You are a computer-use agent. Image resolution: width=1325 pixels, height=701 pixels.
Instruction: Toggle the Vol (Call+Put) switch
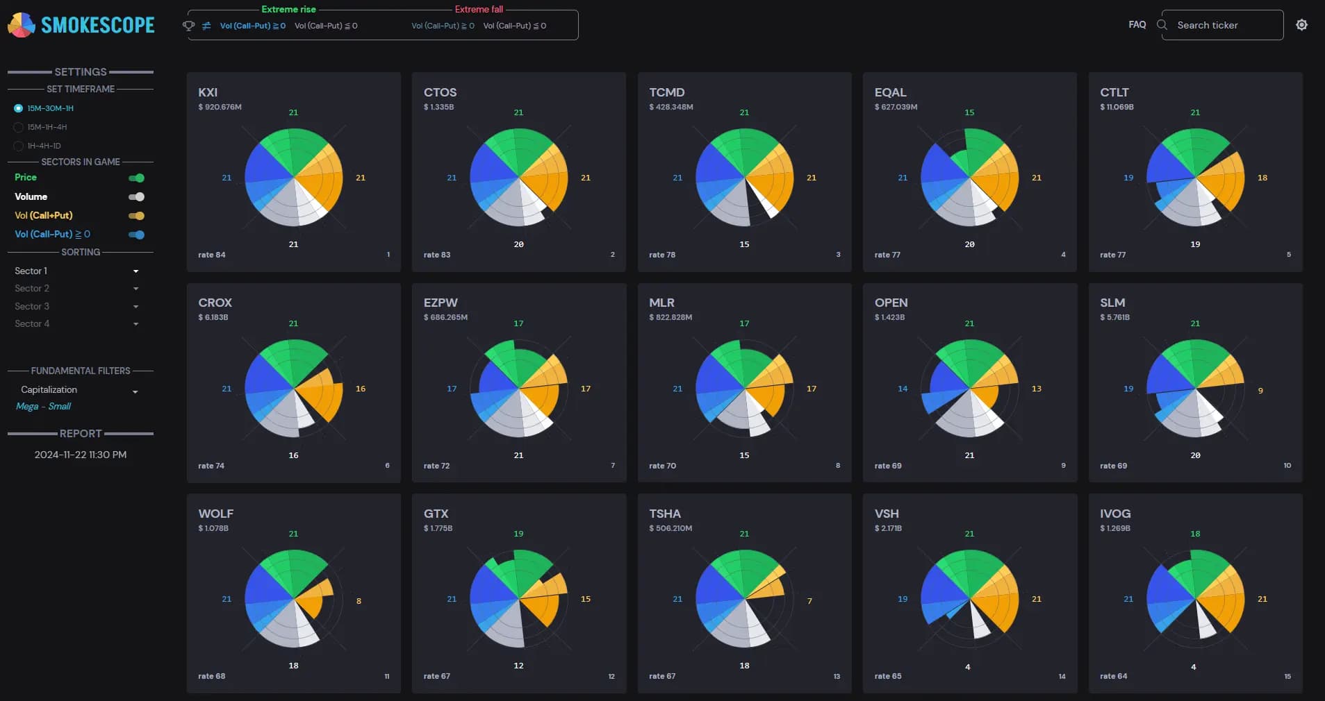point(137,215)
